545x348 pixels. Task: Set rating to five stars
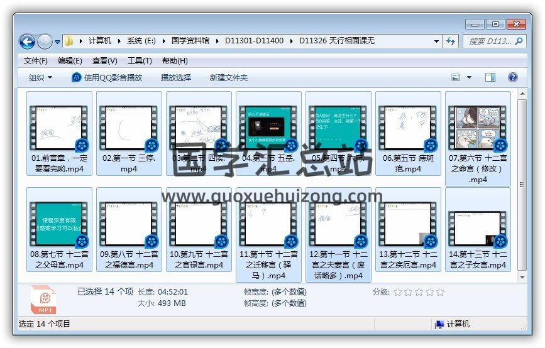441,292
